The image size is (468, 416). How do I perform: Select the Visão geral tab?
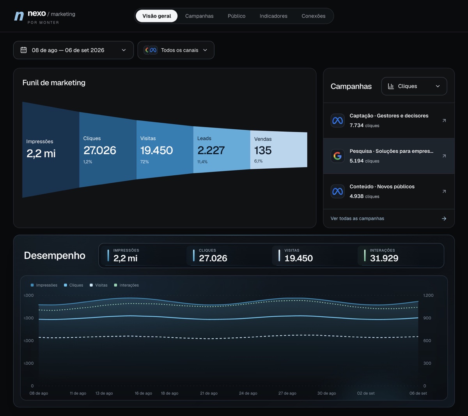(156, 16)
